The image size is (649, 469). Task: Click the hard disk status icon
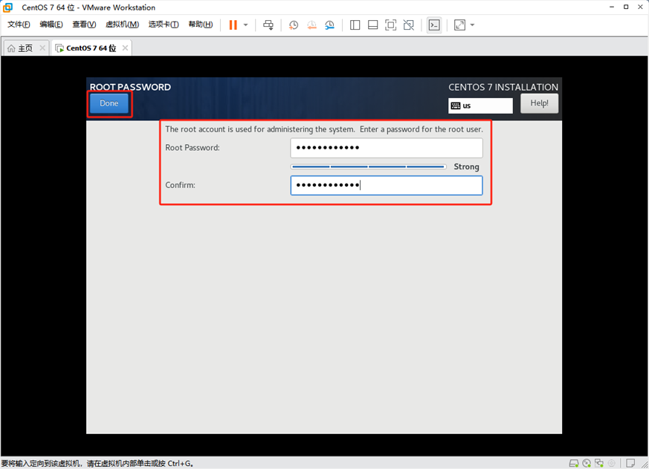tap(574, 463)
